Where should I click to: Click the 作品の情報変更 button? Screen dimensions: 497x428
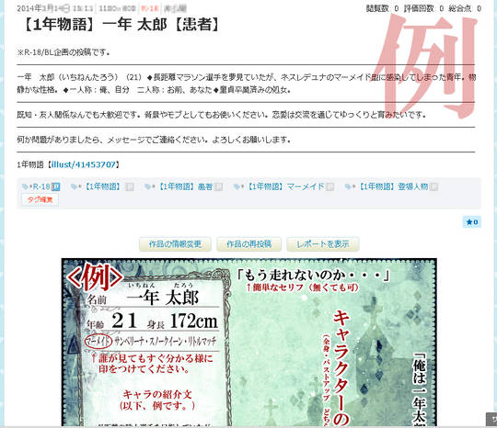(x=175, y=244)
